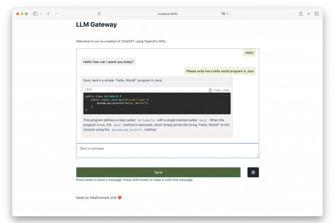Click the privacy shield icon
The width and height of the screenshot is (335, 223).
pos(99,13)
